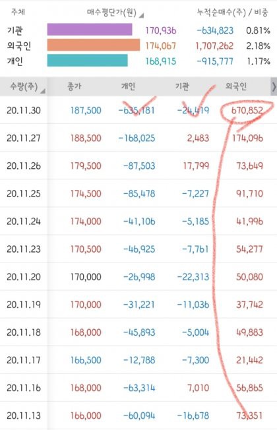Image resolution: width=277 pixels, height=430 pixels.
Task: Open the 20.11.20 row with 170,000
Action: click(138, 277)
